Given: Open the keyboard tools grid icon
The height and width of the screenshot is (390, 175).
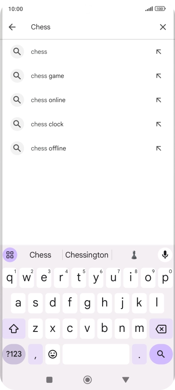Looking at the screenshot, I should [x=10, y=255].
